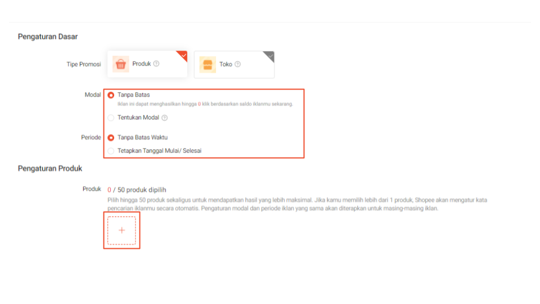Click the question mark next to Tentukan Modal
This screenshot has width=540, height=304.
tap(165, 118)
